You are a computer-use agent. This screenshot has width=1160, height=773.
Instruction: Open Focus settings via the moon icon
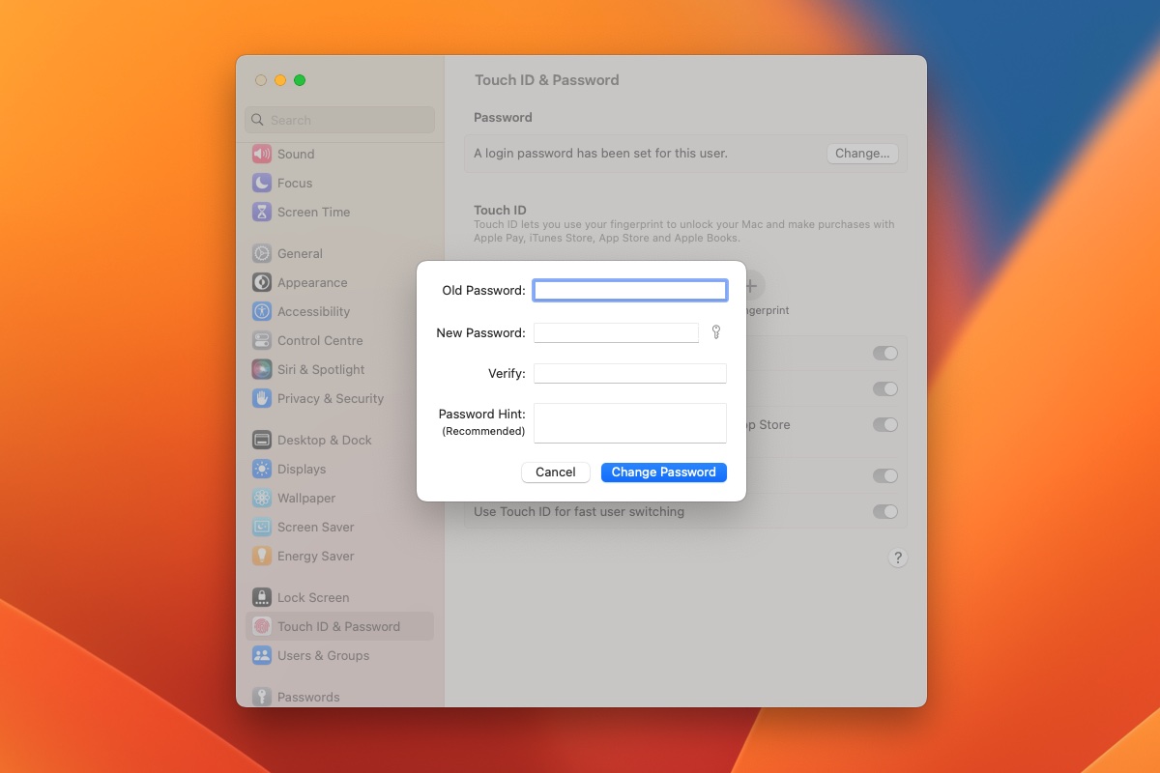coord(261,183)
